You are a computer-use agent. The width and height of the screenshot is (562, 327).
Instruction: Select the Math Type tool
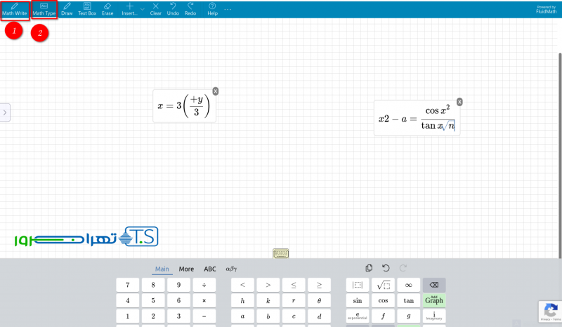pyautogui.click(x=44, y=9)
